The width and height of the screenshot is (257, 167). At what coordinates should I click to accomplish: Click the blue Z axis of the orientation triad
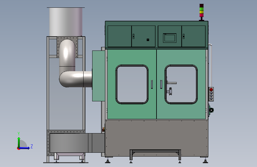[25, 148]
